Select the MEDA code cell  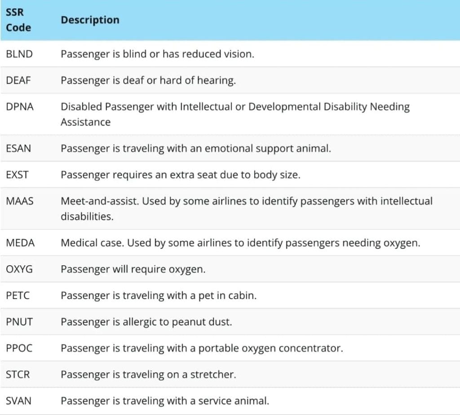20,243
